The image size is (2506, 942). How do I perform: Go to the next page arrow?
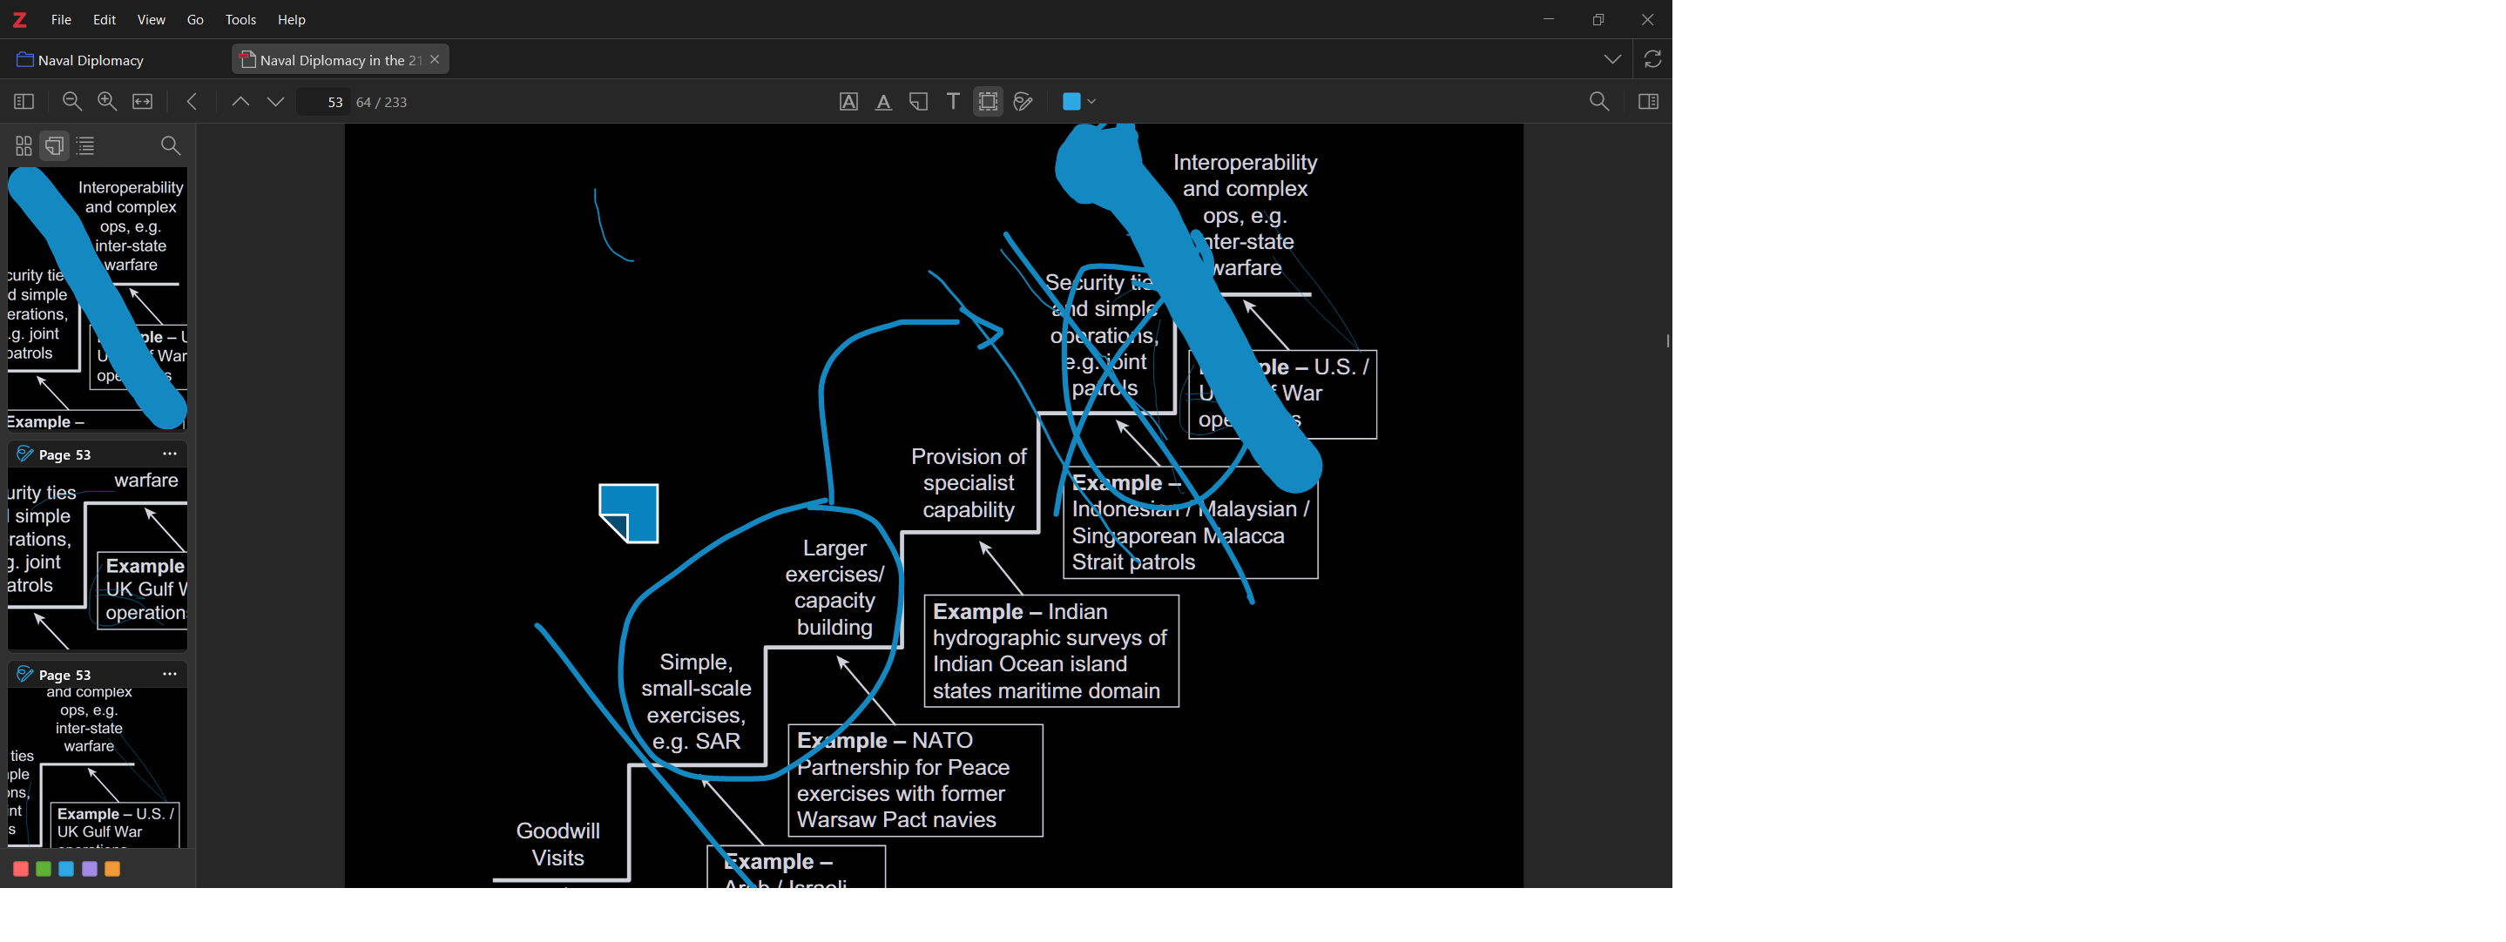tap(276, 102)
